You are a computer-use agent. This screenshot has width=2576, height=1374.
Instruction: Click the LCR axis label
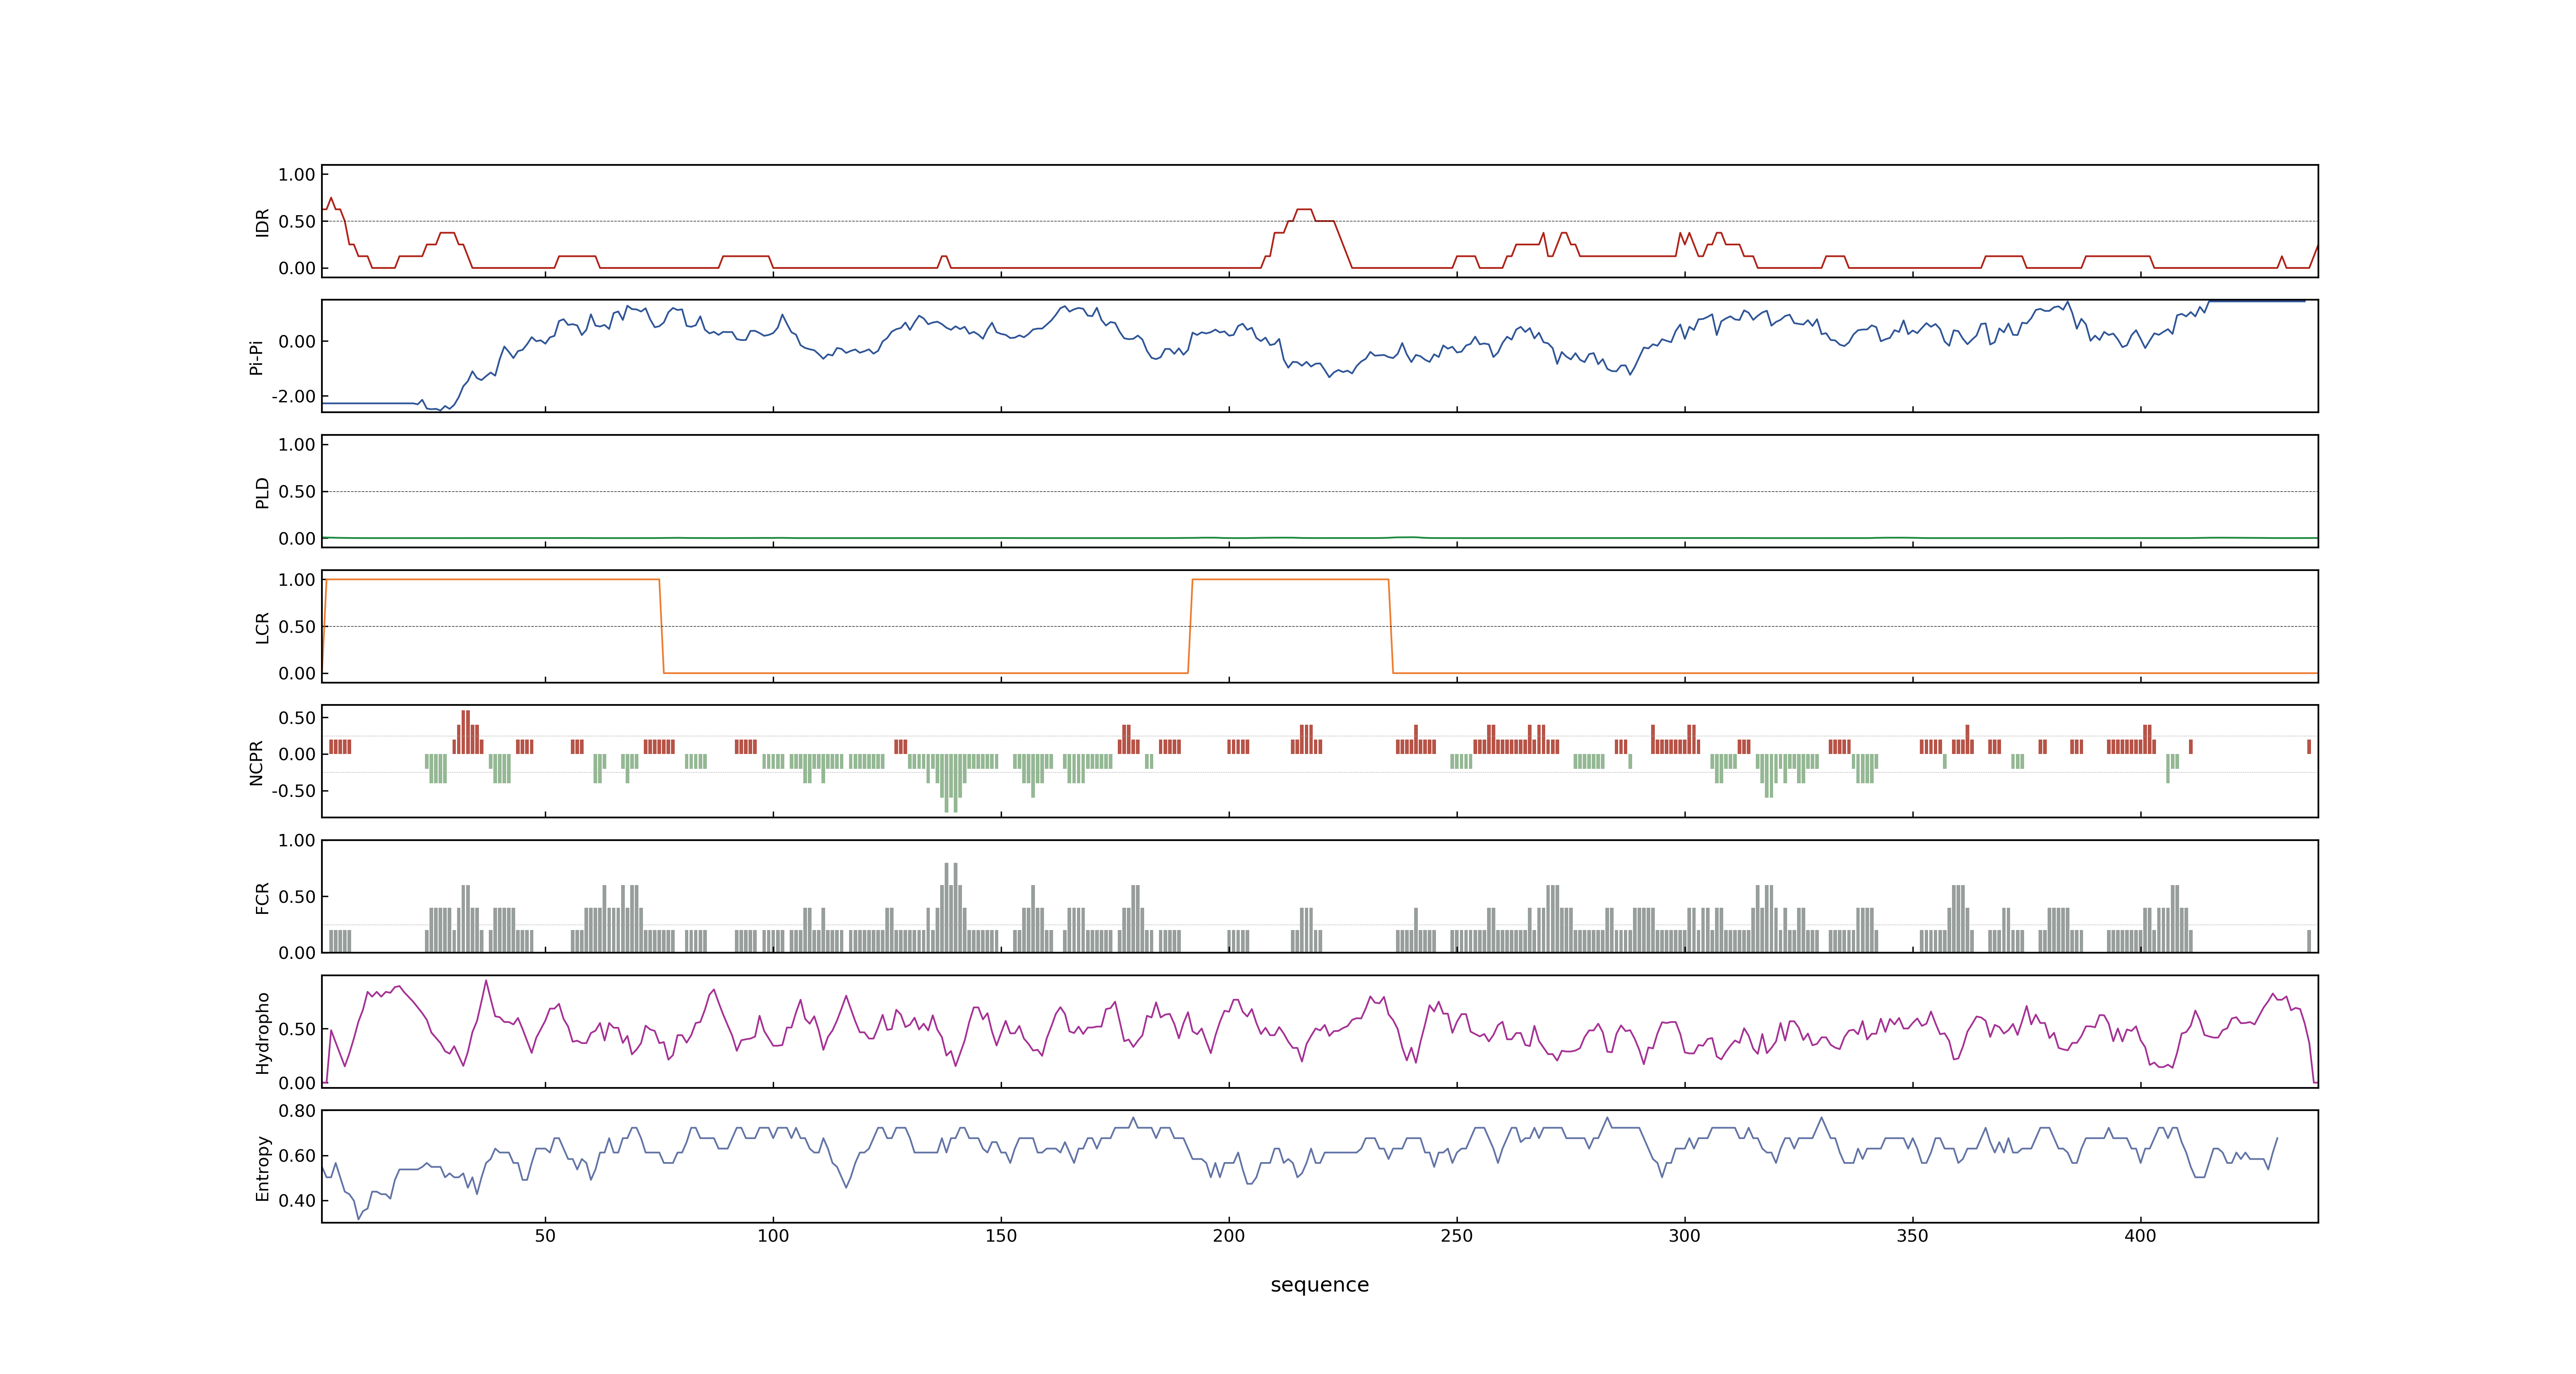click(262, 627)
